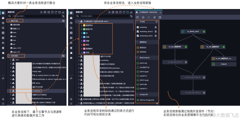This screenshot has height=119, width=240.
Task: Click the run (play) button in canvas toolbar
Action: click(x=143, y=17)
